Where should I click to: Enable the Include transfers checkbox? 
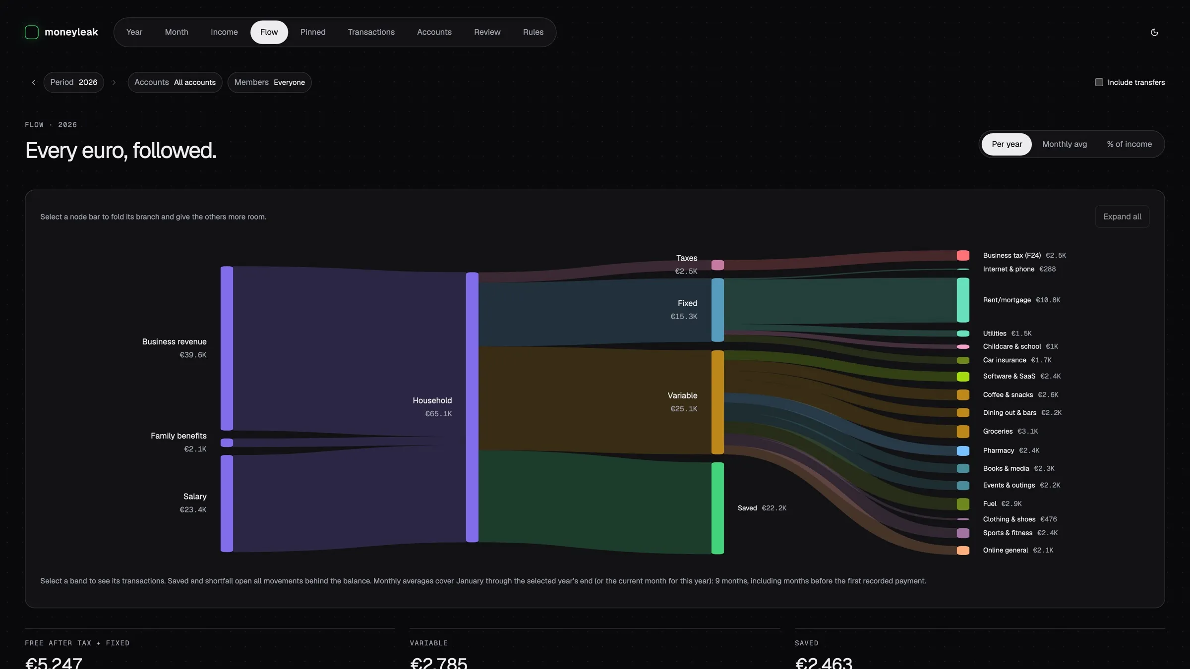[x=1099, y=82]
